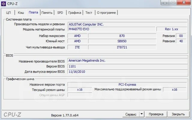Click the American Megatrends Inc. field
Screen dimensions: 192x120
[127, 61]
